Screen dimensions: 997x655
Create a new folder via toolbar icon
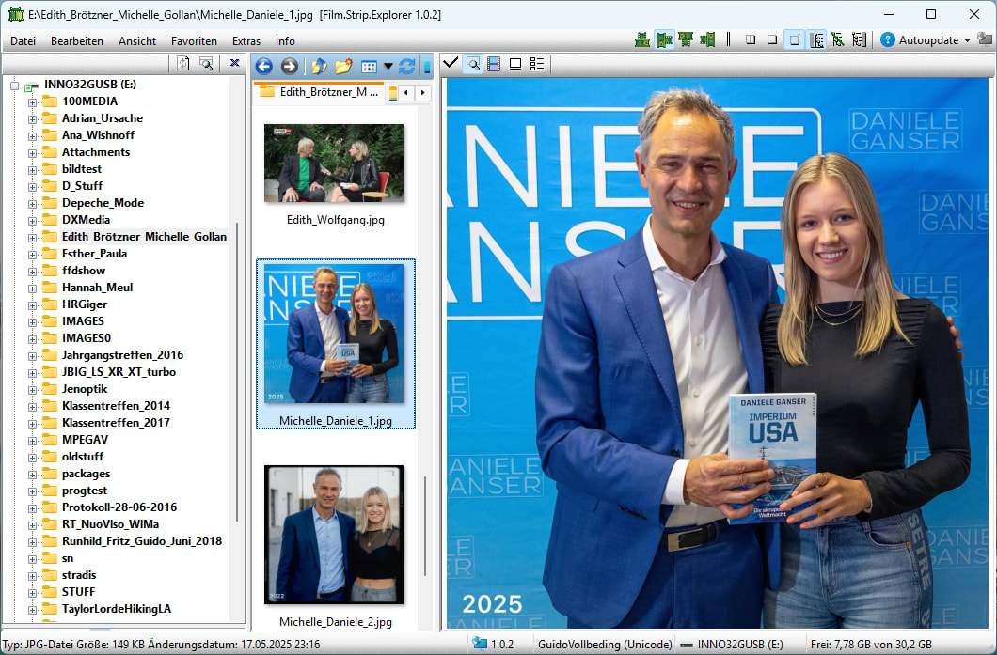pos(343,66)
